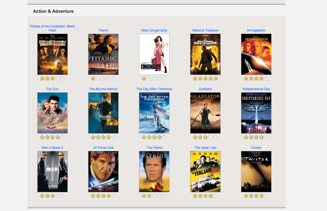This screenshot has width=327, height=211.
Task: Click The Day After Tomorrow title link
Action: pyautogui.click(x=154, y=89)
